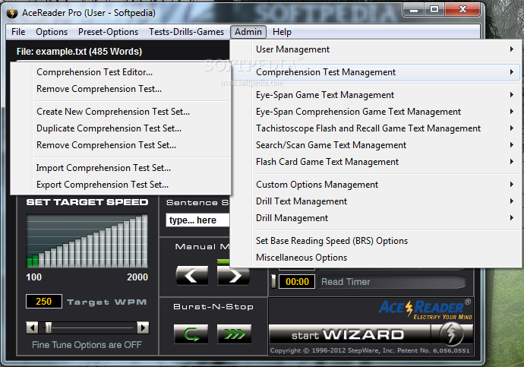This screenshot has height=367, width=524.
Task: Open the Preset-Options menu
Action: pos(108,32)
